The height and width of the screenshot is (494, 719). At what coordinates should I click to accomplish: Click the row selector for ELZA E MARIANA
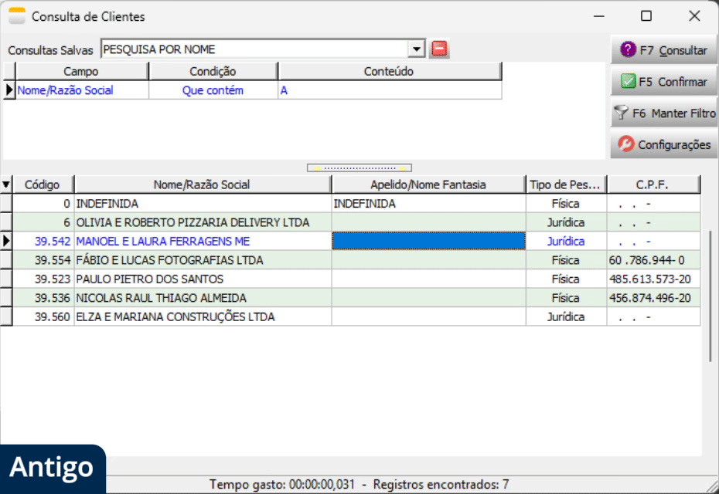(x=6, y=316)
